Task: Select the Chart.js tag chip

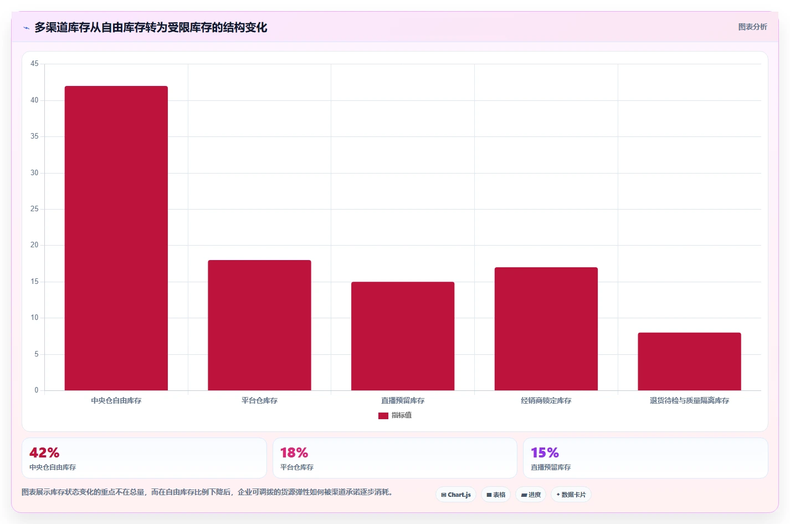Action: 456,495
